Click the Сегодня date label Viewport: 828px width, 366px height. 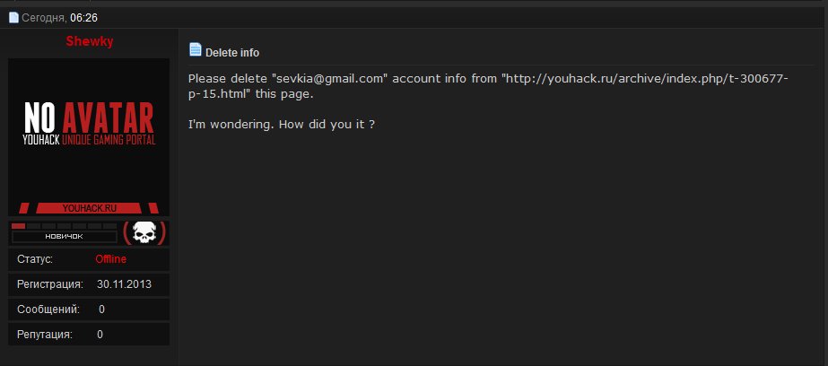pos(43,17)
